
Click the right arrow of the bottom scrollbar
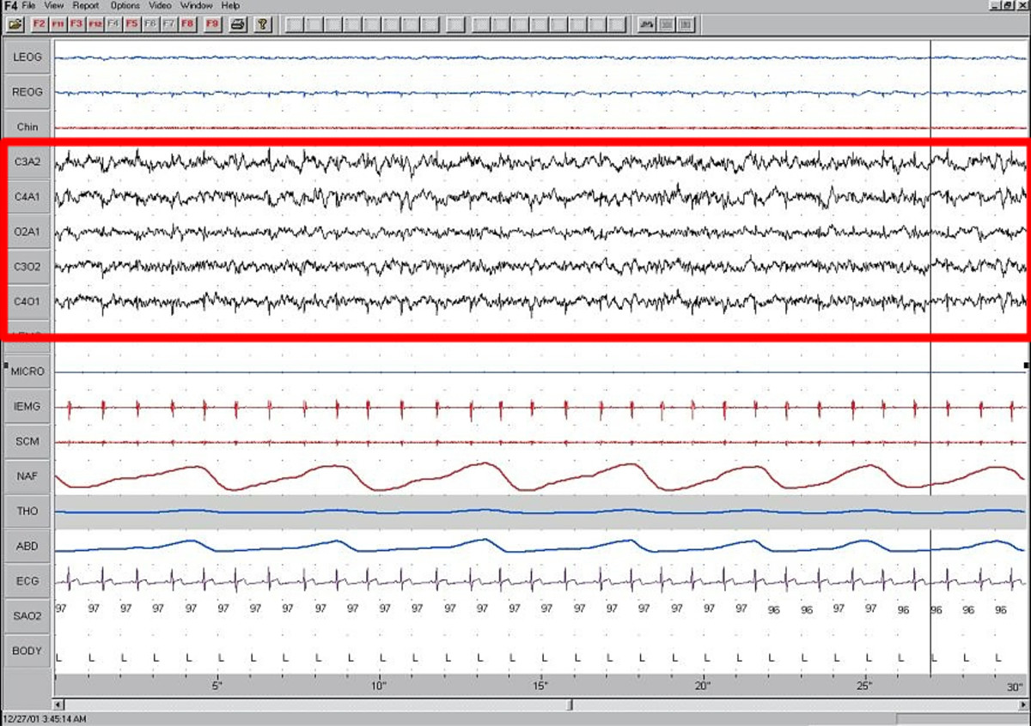coord(1025,705)
